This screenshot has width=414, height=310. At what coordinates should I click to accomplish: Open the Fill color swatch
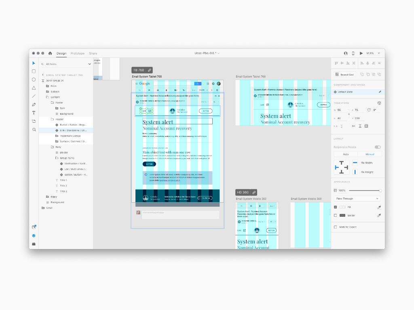342,207
